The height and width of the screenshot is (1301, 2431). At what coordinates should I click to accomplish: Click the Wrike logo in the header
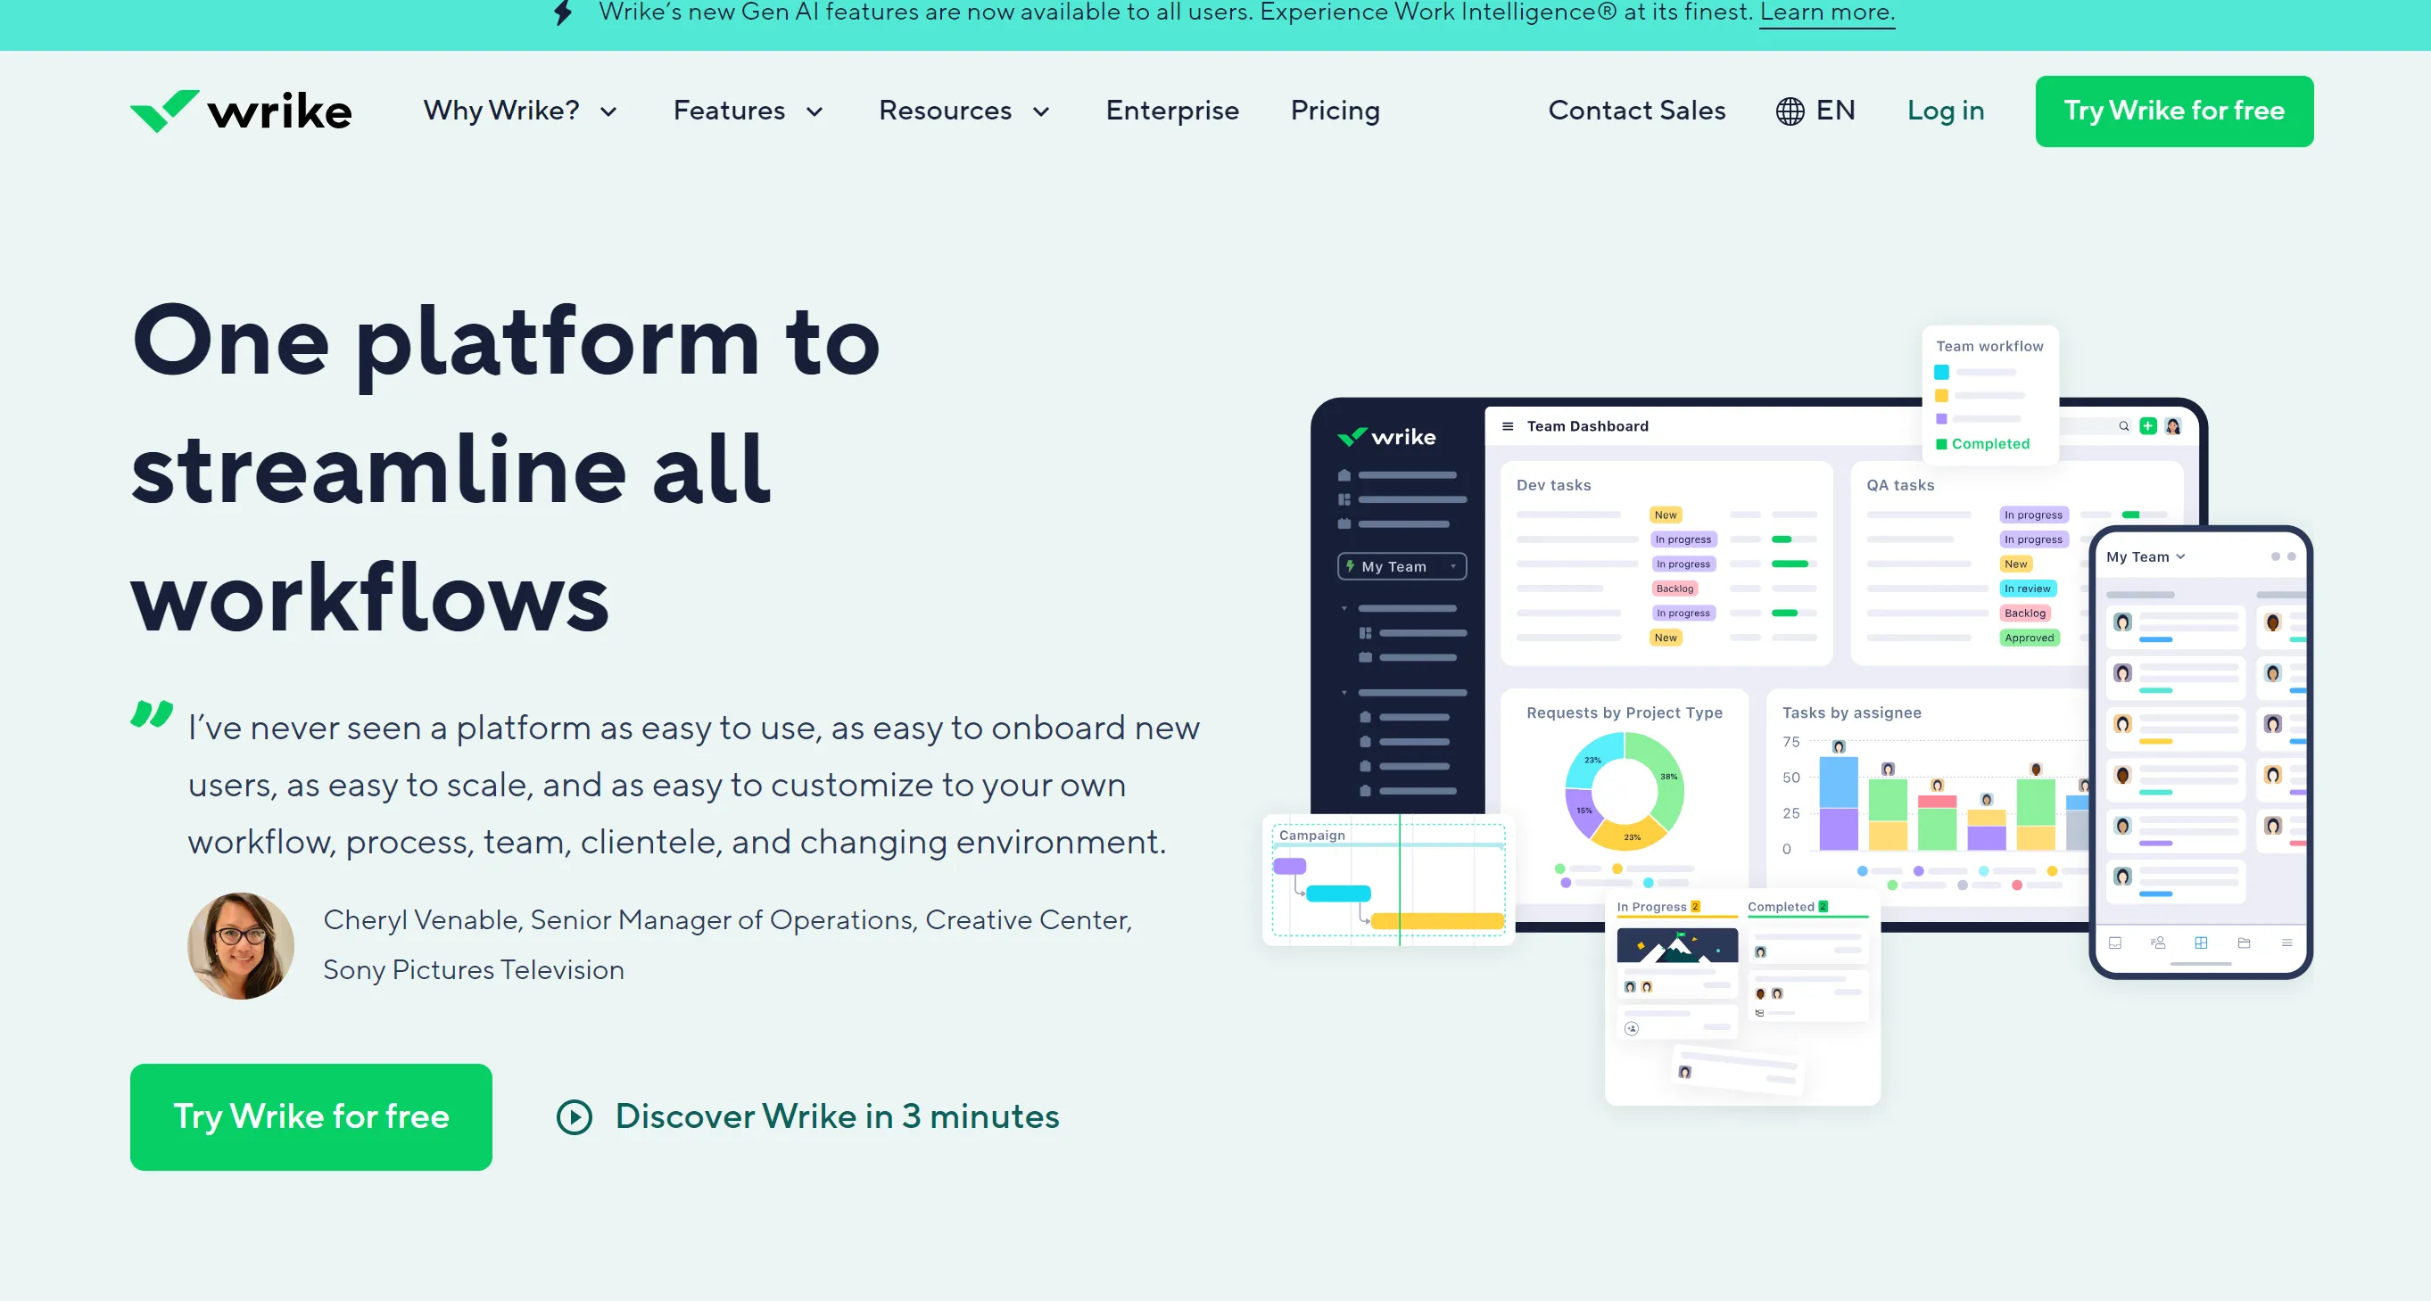(241, 111)
